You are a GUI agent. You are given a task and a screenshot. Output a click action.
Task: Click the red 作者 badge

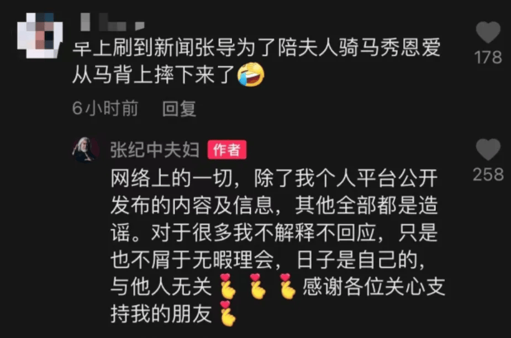tap(227, 150)
